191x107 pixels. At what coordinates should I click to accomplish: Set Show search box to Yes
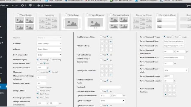tap(38, 63)
